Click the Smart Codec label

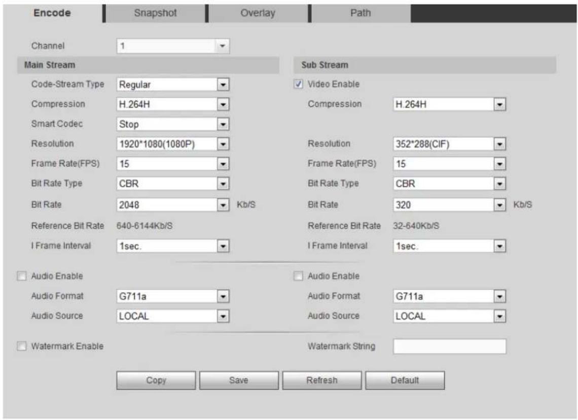[57, 124]
